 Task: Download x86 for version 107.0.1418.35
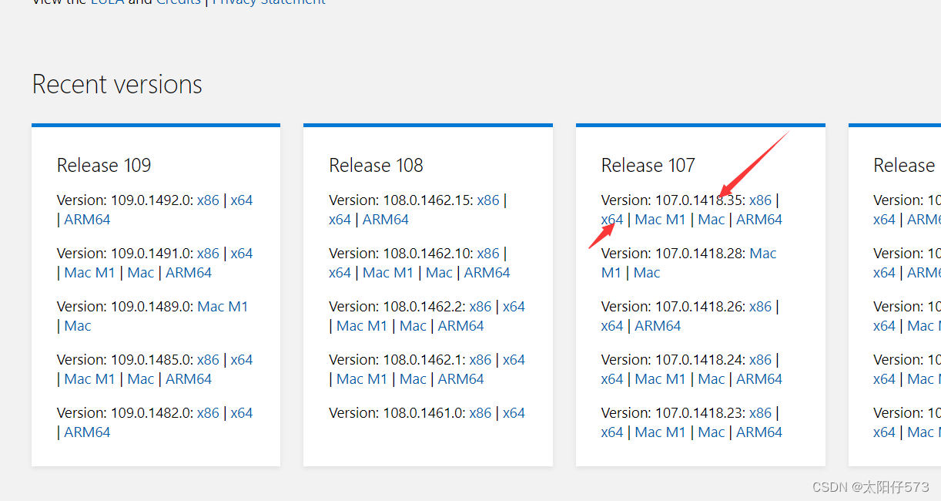(760, 200)
